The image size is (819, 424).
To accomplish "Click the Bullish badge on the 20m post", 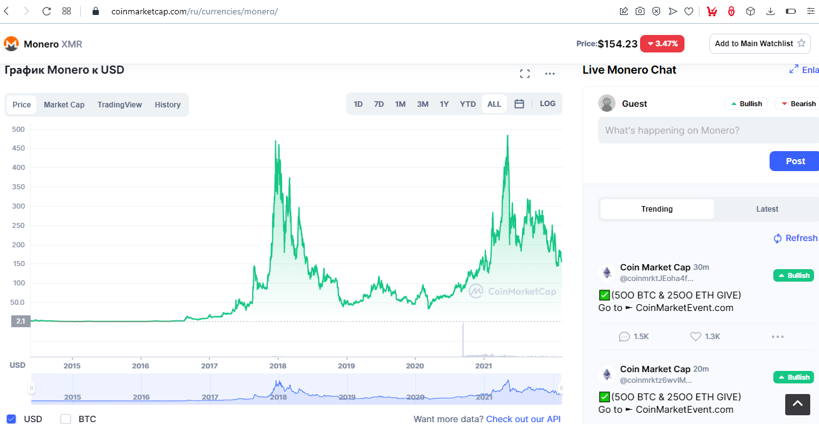I will (x=793, y=377).
